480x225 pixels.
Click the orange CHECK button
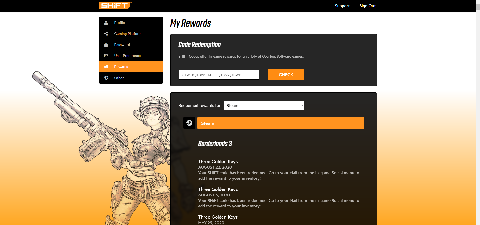pyautogui.click(x=286, y=75)
